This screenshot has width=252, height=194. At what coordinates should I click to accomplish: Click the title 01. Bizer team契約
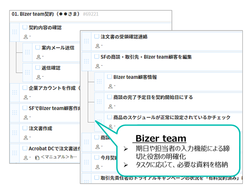45,14
